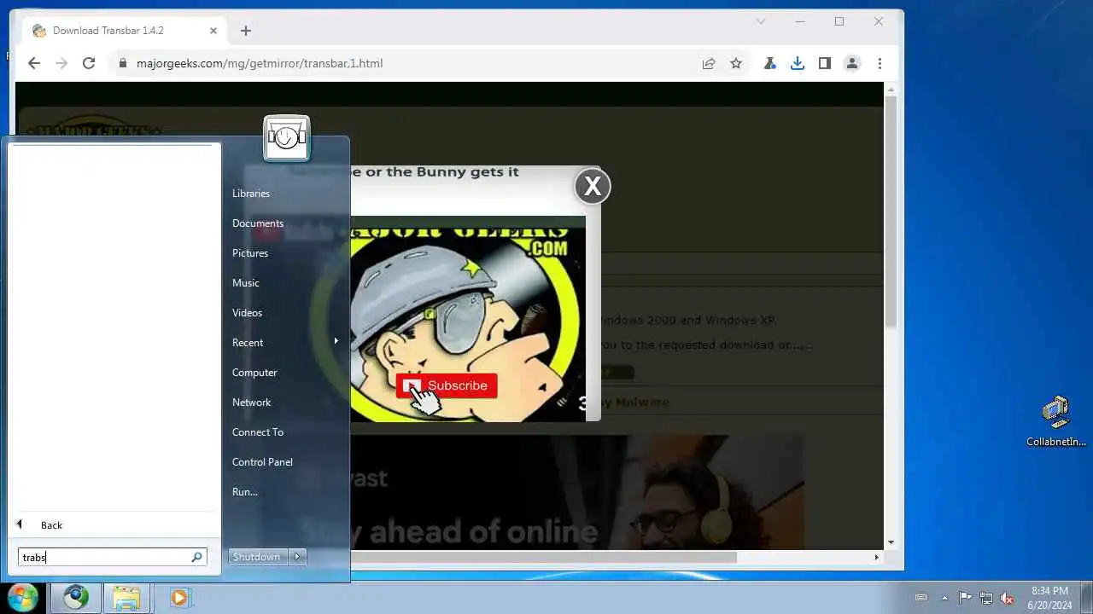Open the Chrome Labs flask icon
This screenshot has width=1093, height=614.
pos(770,63)
